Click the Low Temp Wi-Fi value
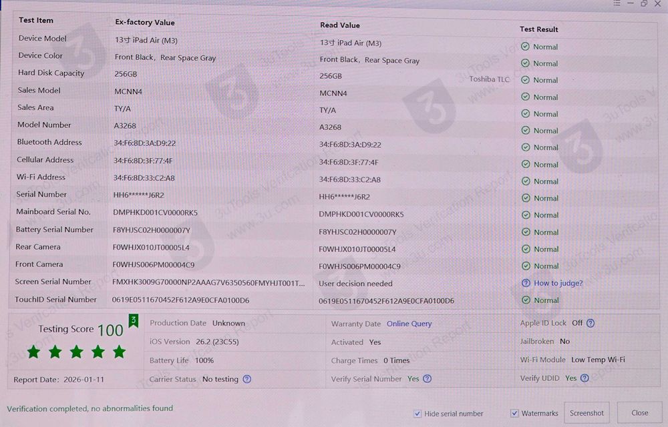This screenshot has height=427, width=668. tap(598, 360)
